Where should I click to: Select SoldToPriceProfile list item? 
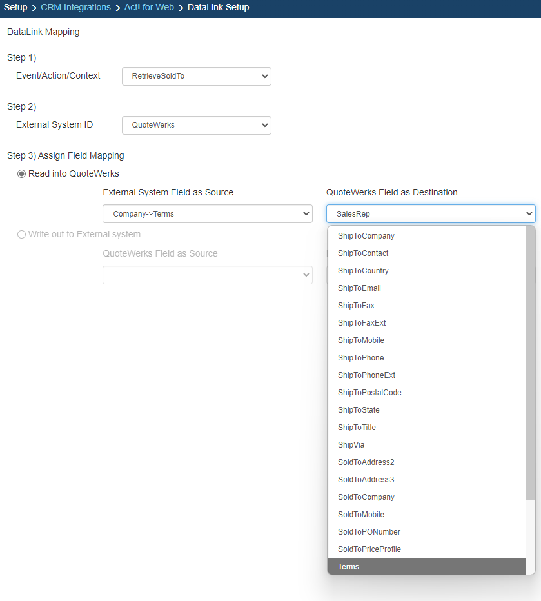click(x=369, y=549)
